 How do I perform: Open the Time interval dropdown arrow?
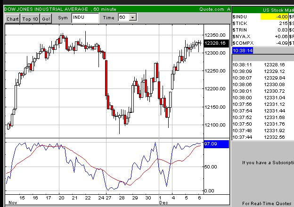pyautogui.click(x=133, y=17)
